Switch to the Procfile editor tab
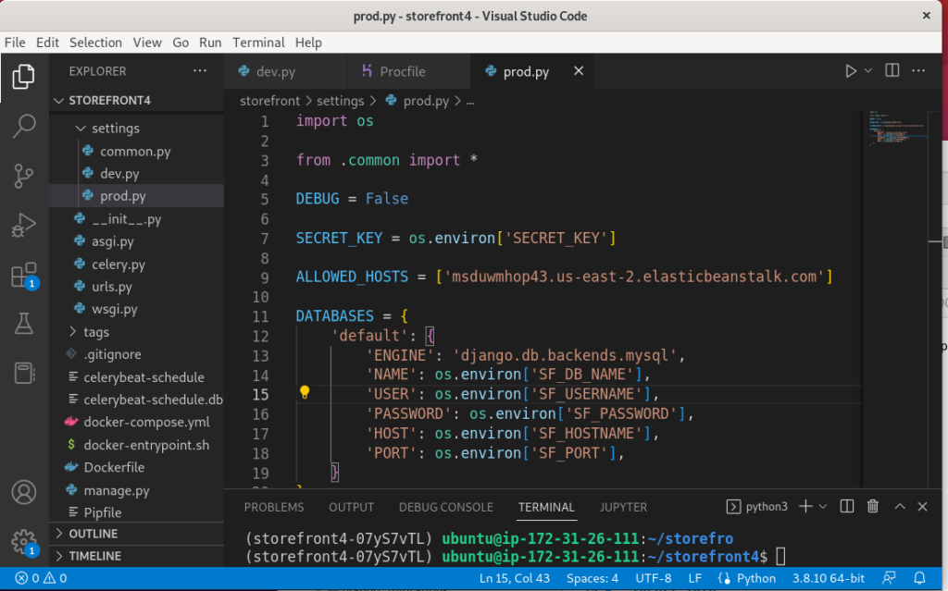 [408, 71]
